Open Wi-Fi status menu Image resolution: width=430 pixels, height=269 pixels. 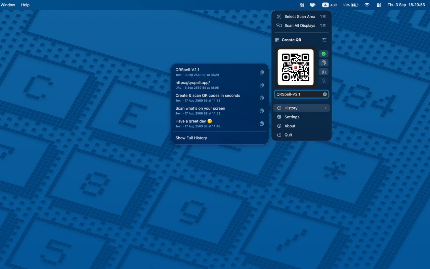[x=367, y=5]
